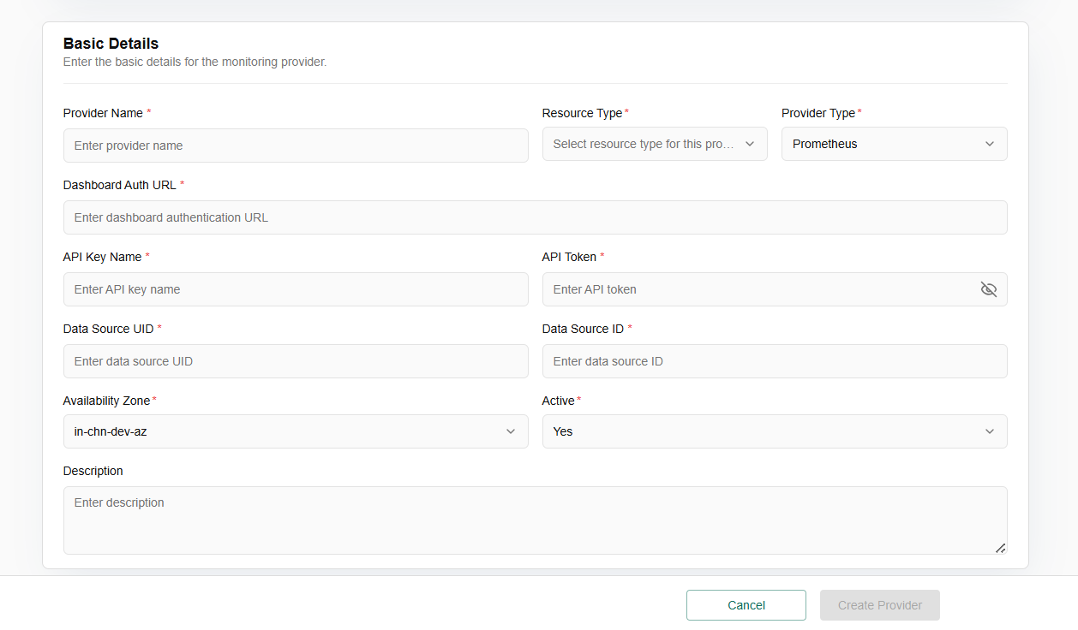Expand the Prometheus provider type dropdown
This screenshot has width=1078, height=630.
click(x=883, y=144)
